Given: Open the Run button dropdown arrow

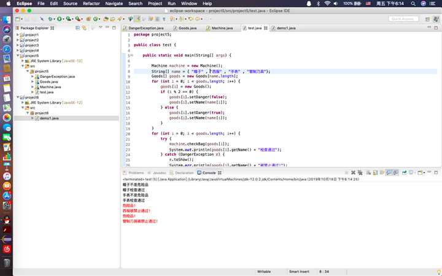Looking at the screenshot, I should pos(63,19).
